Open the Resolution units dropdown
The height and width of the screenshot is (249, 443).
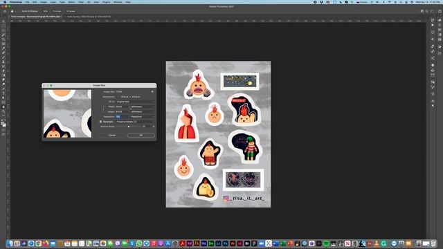[143, 117]
